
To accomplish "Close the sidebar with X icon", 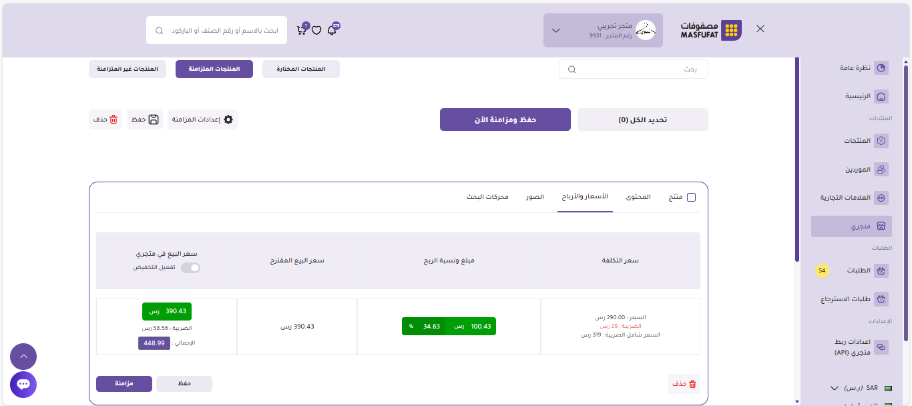I will pos(760,29).
